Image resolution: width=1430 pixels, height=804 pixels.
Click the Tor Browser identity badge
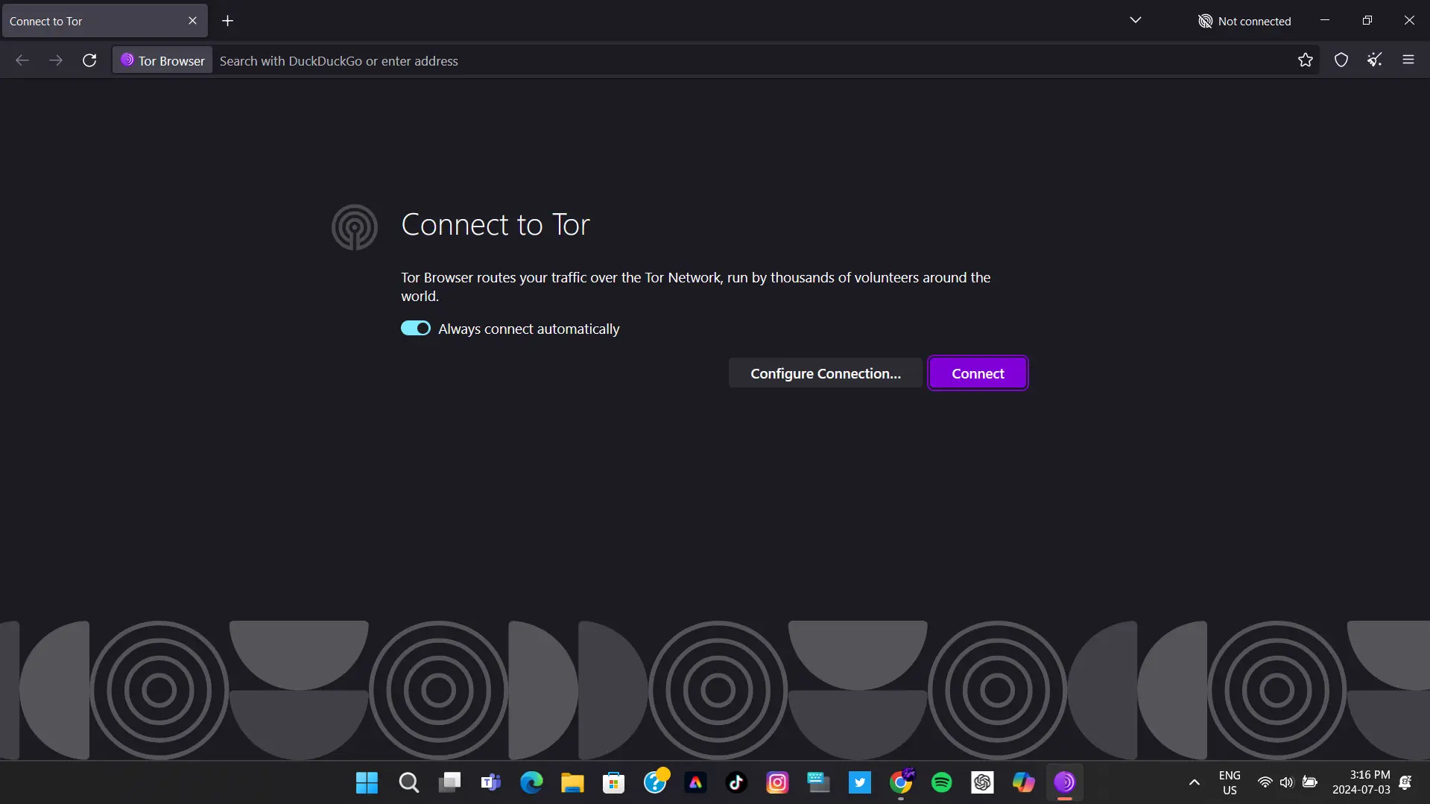tap(162, 60)
